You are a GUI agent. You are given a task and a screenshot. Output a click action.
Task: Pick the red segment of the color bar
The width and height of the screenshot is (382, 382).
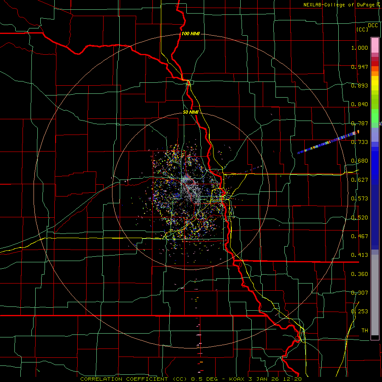(x=375, y=64)
